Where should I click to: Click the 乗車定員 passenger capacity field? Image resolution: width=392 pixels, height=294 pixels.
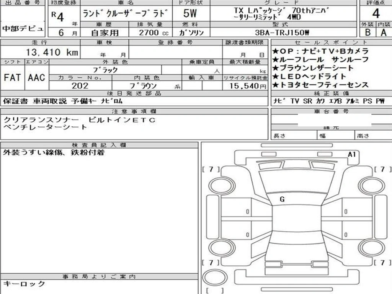tap(202, 70)
